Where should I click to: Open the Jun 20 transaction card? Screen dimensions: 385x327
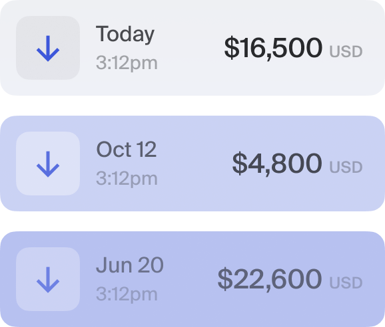pyautogui.click(x=192, y=279)
